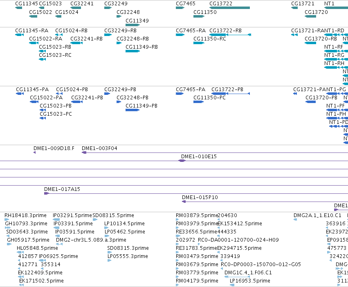Click the NT1-RF transcript label
348x287 pixels.
334,47
